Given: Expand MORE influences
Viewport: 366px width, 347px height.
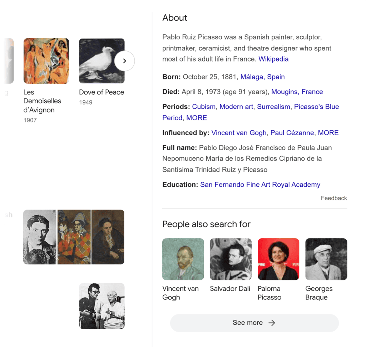Looking at the screenshot, I should pyautogui.click(x=328, y=133).
